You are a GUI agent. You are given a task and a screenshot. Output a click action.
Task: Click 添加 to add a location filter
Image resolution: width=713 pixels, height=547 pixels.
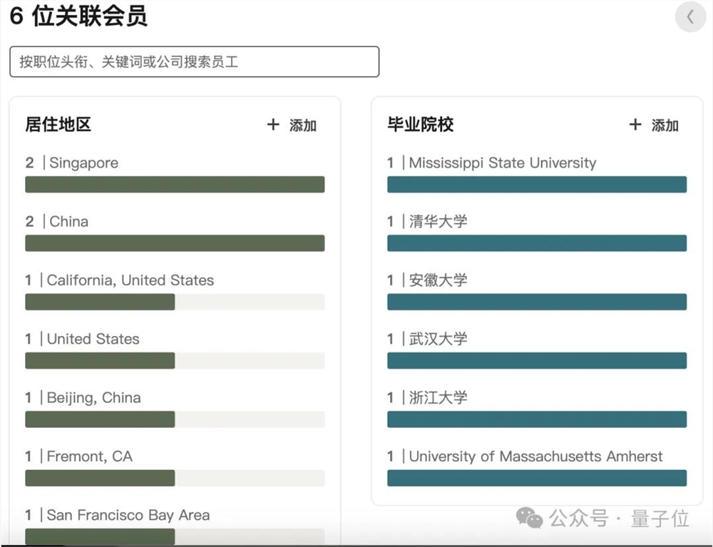point(304,126)
